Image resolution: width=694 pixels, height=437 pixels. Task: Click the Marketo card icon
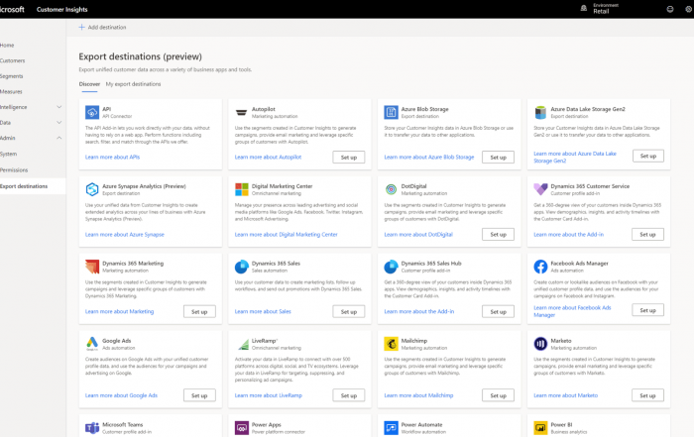tap(540, 344)
